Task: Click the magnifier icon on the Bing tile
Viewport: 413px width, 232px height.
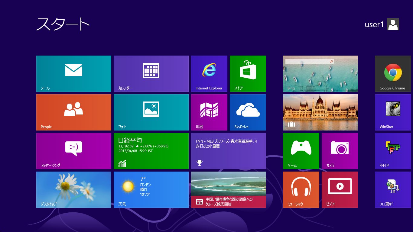Action: click(331, 61)
